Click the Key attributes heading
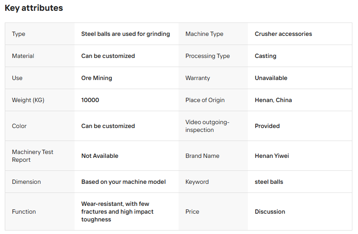 [x=34, y=8]
